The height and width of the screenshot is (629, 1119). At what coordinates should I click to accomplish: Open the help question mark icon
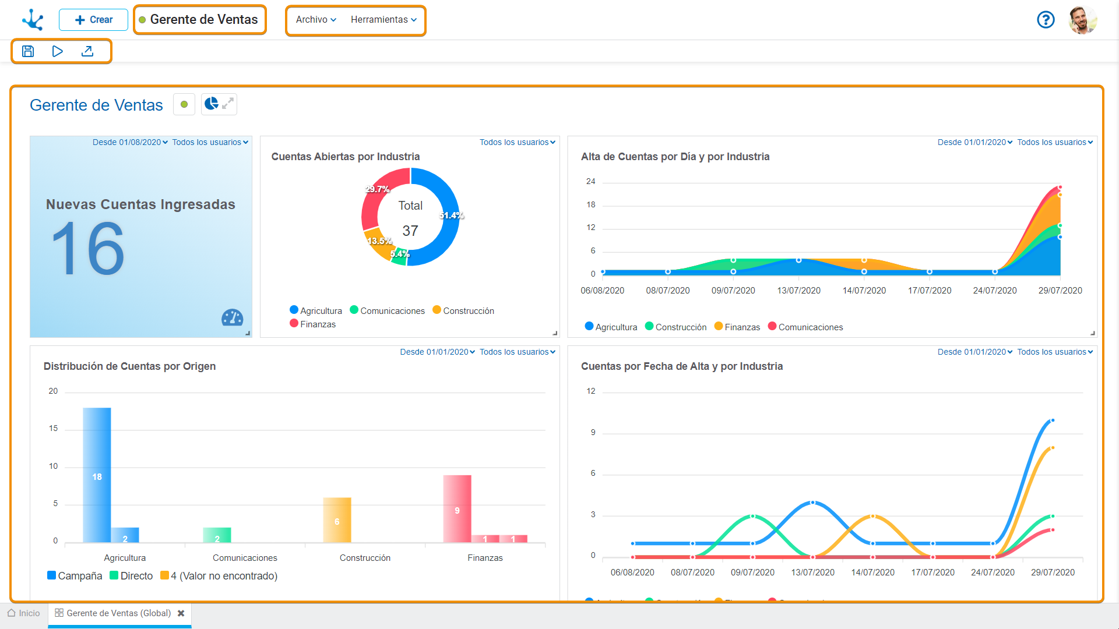[1046, 20]
